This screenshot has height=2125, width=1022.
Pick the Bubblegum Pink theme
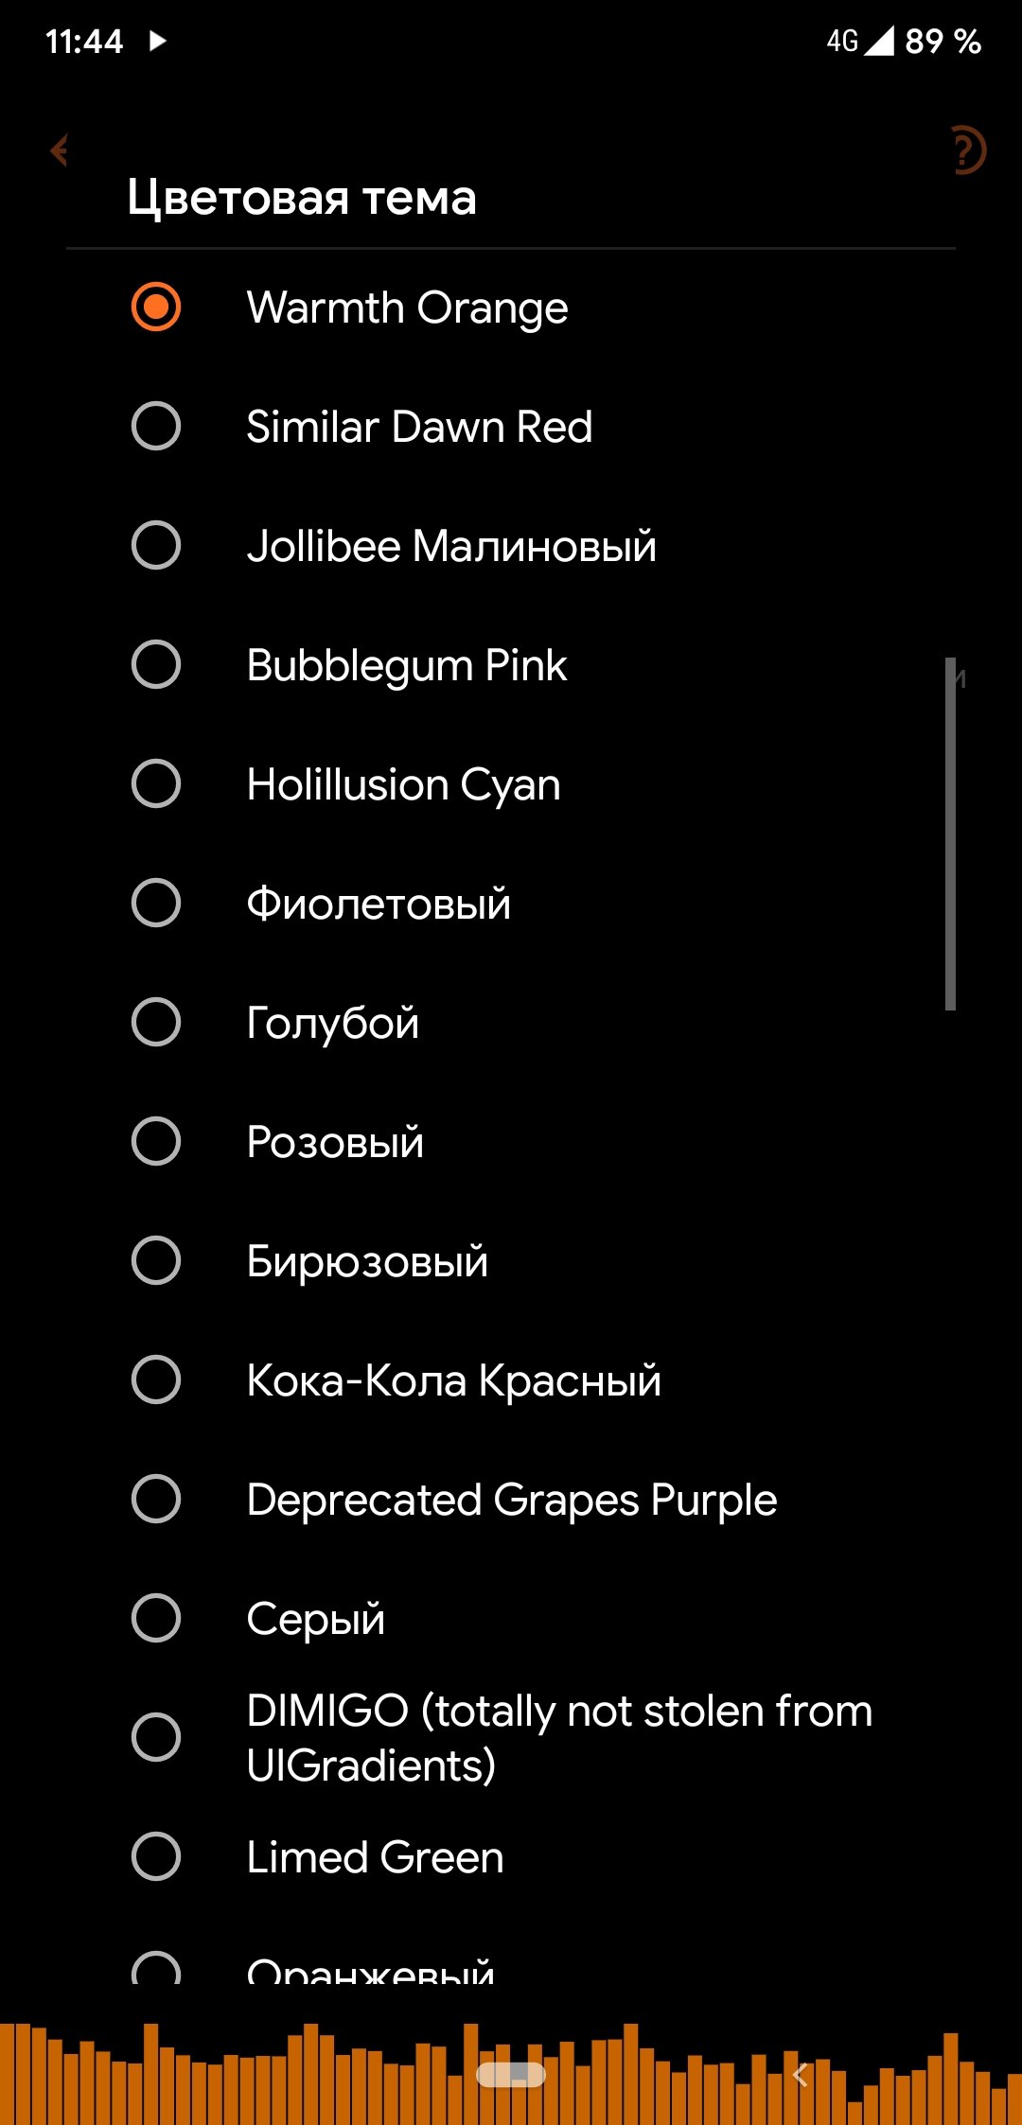[156, 665]
